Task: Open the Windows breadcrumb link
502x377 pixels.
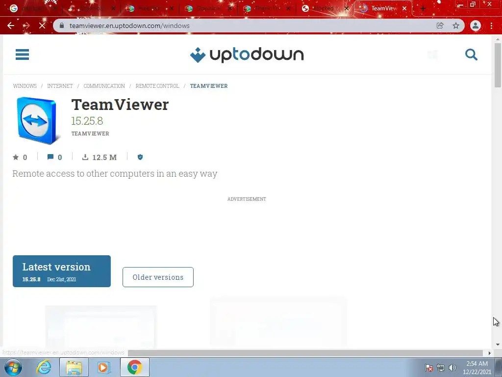Action: [x=25, y=86]
